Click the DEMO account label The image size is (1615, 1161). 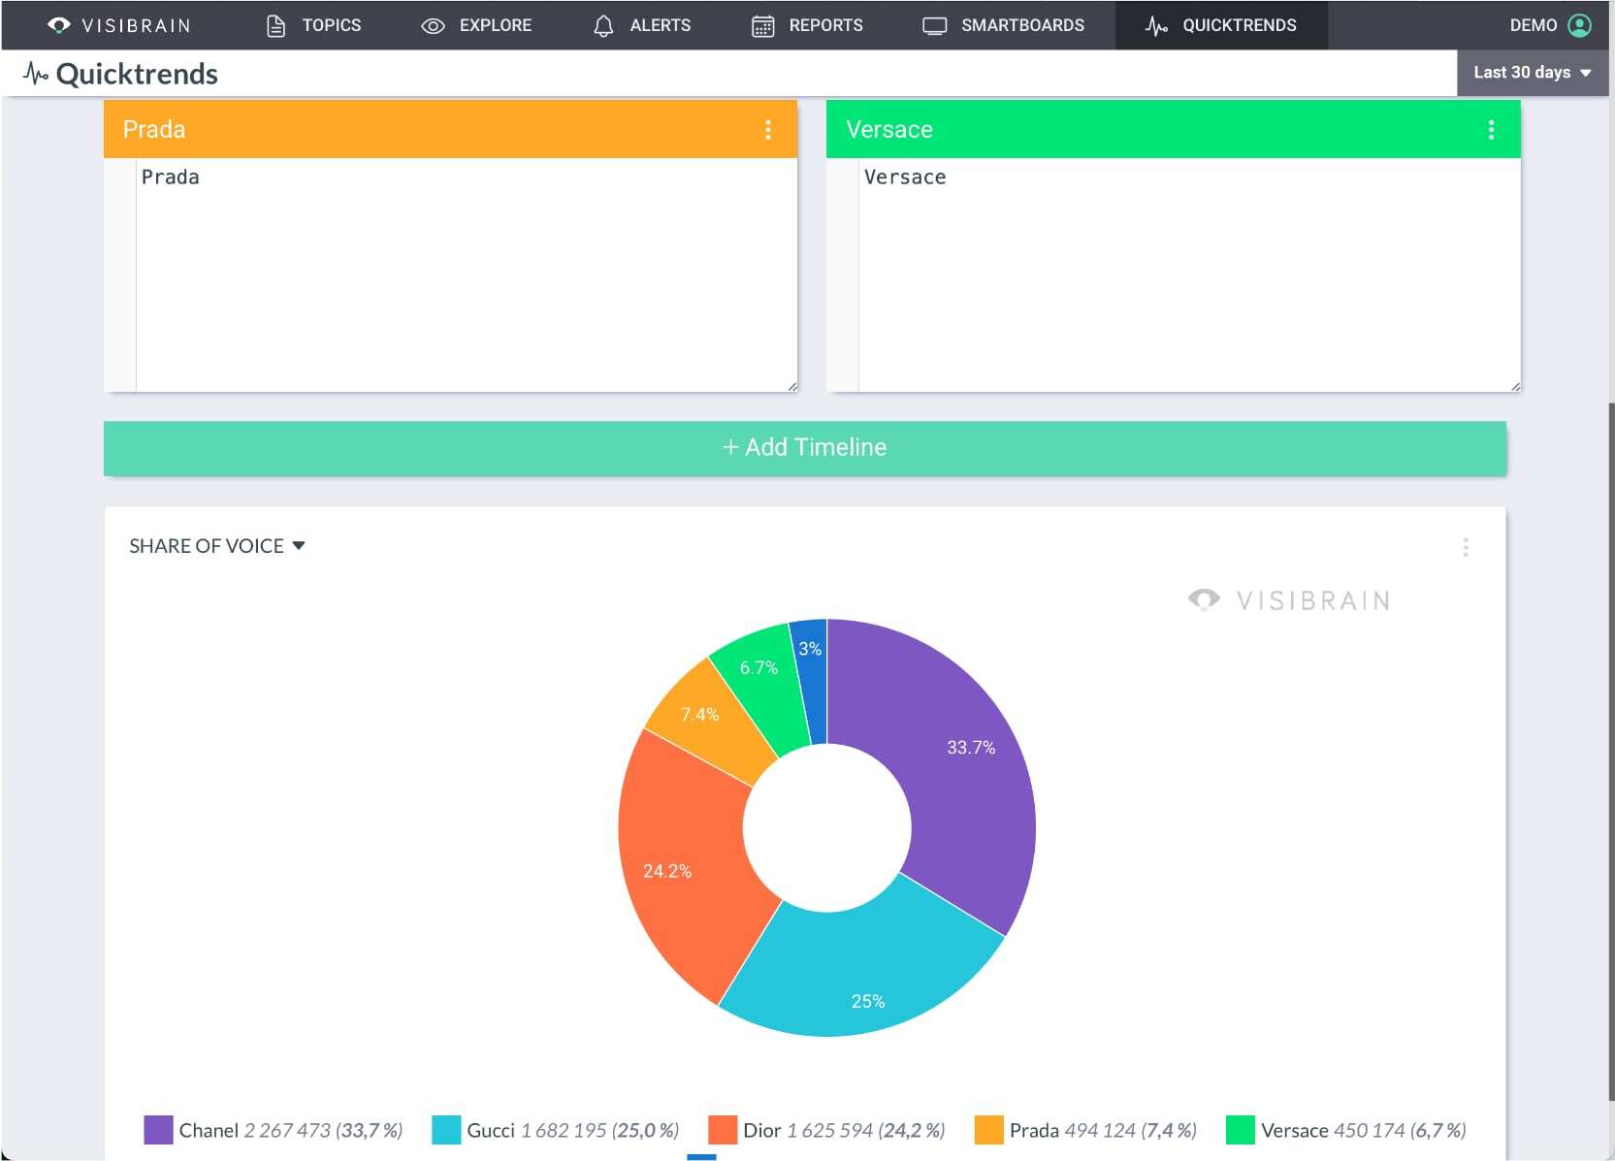(1533, 25)
